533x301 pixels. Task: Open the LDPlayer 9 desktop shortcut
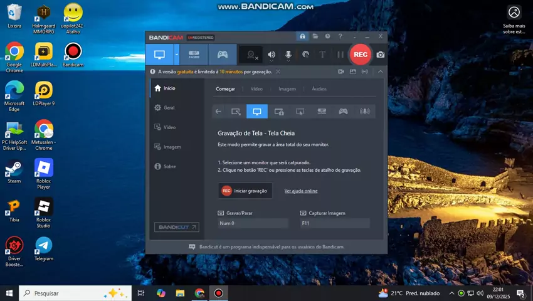click(x=43, y=94)
